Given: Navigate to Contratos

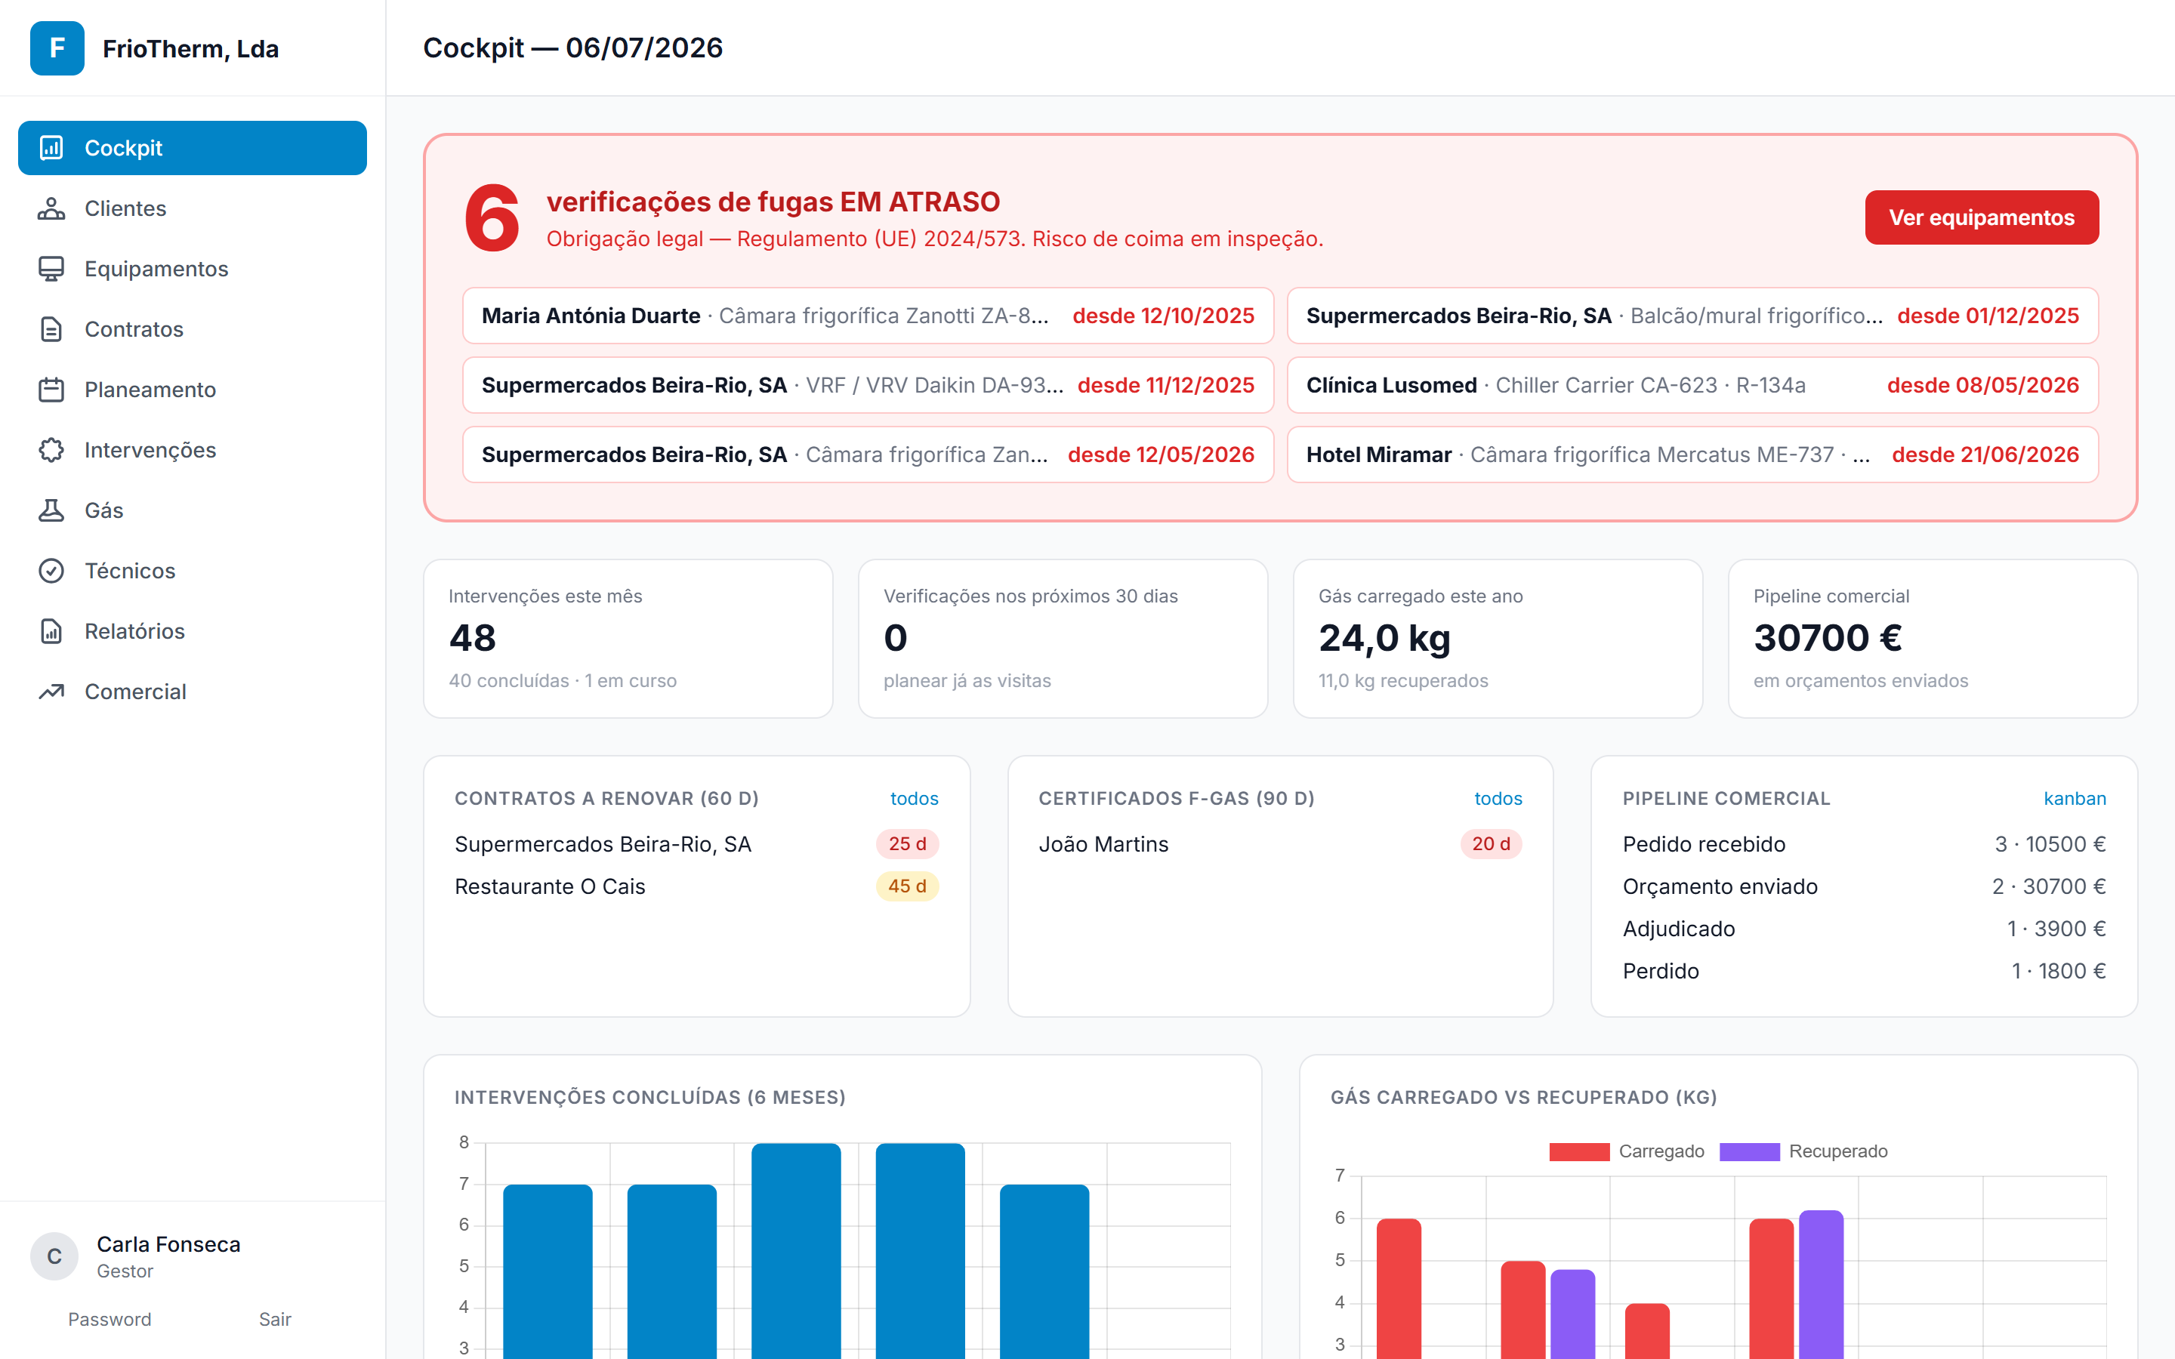Looking at the screenshot, I should (x=193, y=329).
